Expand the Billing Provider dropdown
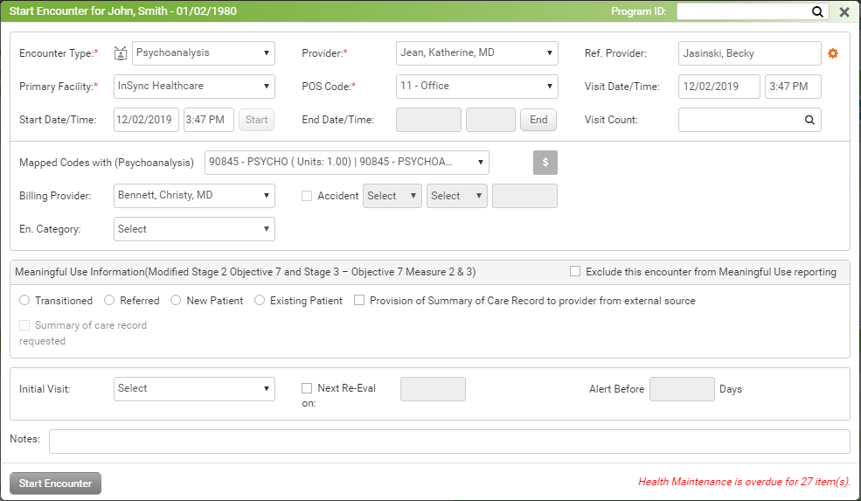The height and width of the screenshot is (501, 861). [194, 196]
